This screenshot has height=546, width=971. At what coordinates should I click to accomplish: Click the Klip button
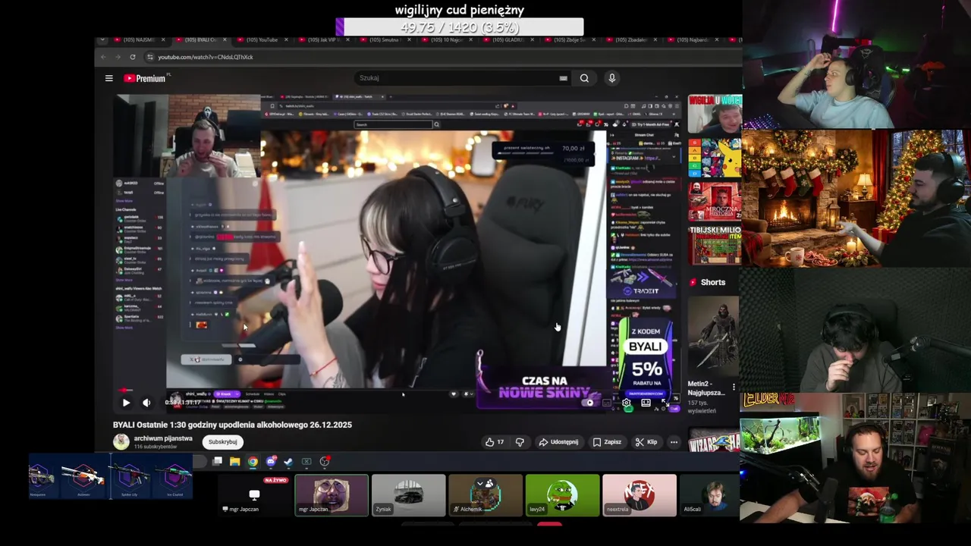646,442
